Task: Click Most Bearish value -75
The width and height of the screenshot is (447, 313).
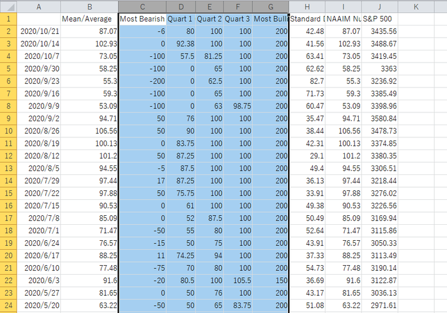Action: (x=142, y=268)
